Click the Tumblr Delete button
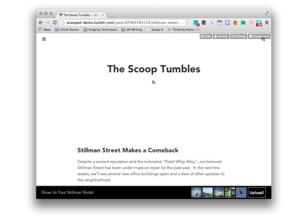 (x=221, y=36)
